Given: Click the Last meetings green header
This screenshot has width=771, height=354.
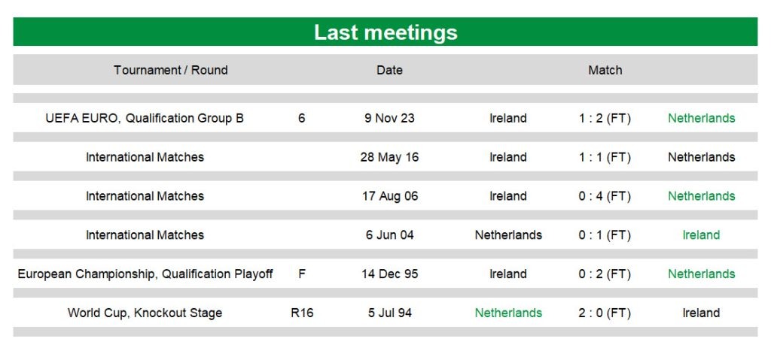Looking at the screenshot, I should click(x=385, y=32).
